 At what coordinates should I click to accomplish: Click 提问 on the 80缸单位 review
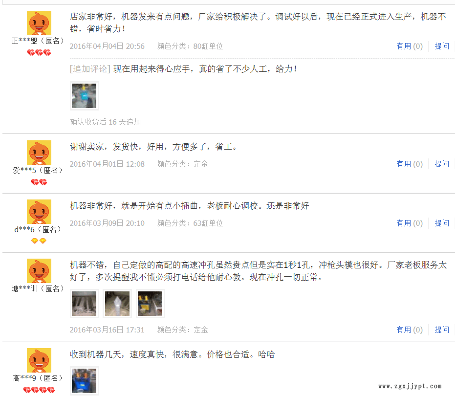(x=442, y=46)
